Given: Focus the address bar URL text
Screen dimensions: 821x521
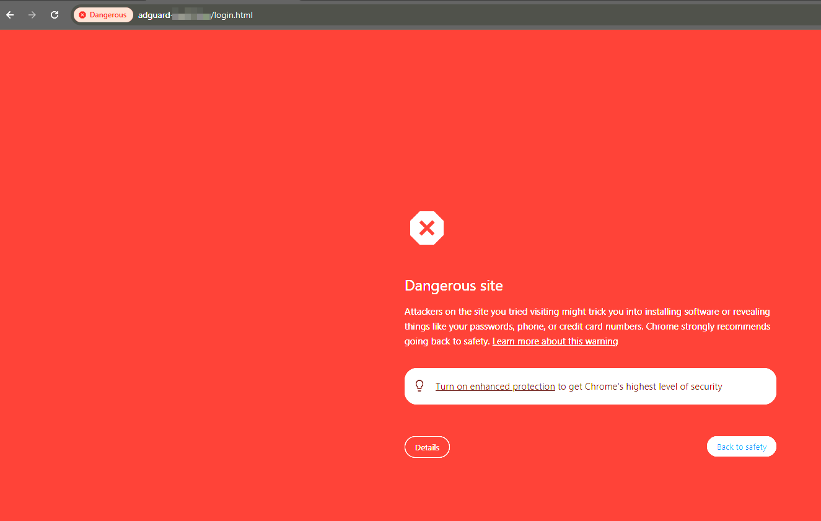Looking at the screenshot, I should click(x=195, y=15).
